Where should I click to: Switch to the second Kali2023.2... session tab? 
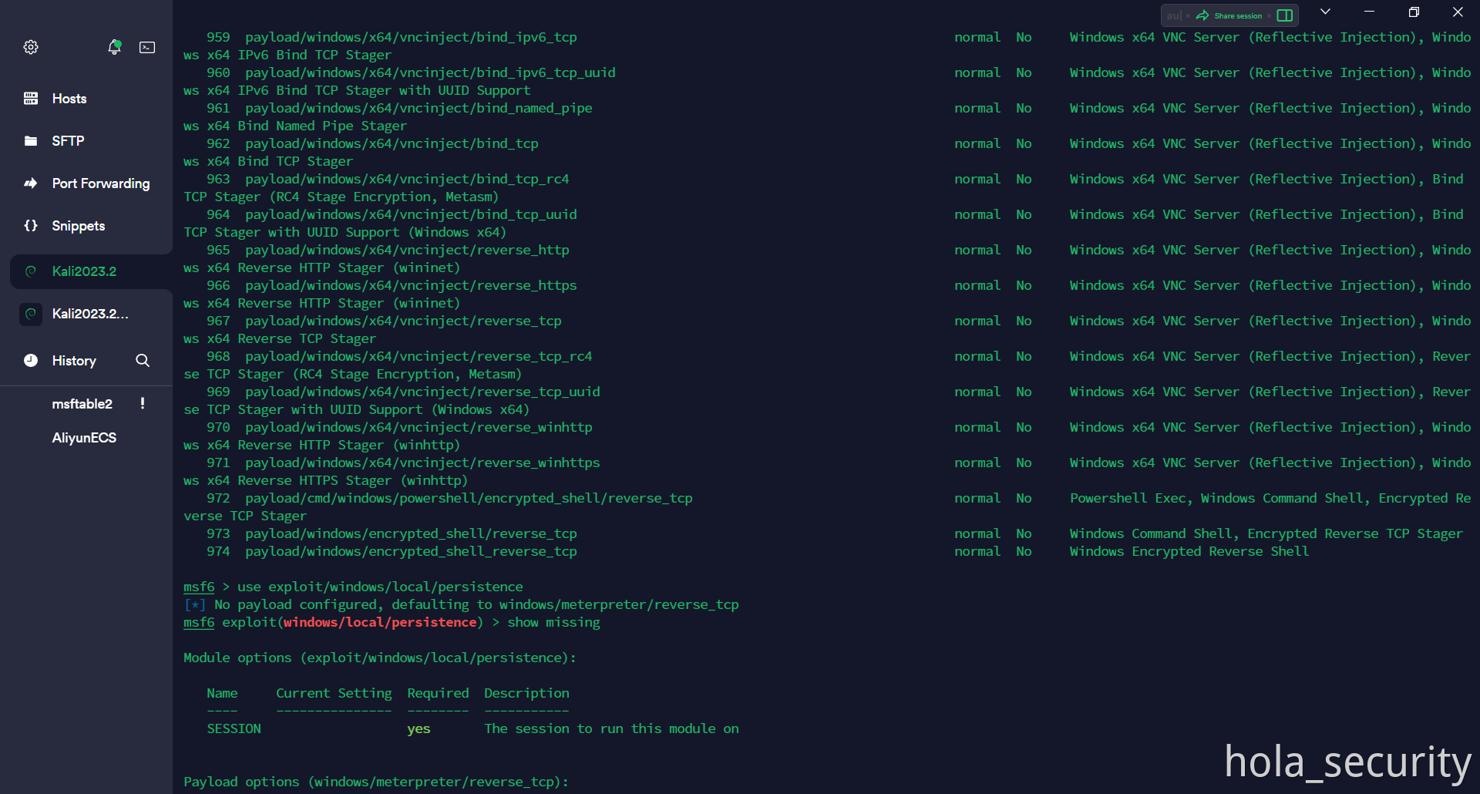tap(89, 314)
